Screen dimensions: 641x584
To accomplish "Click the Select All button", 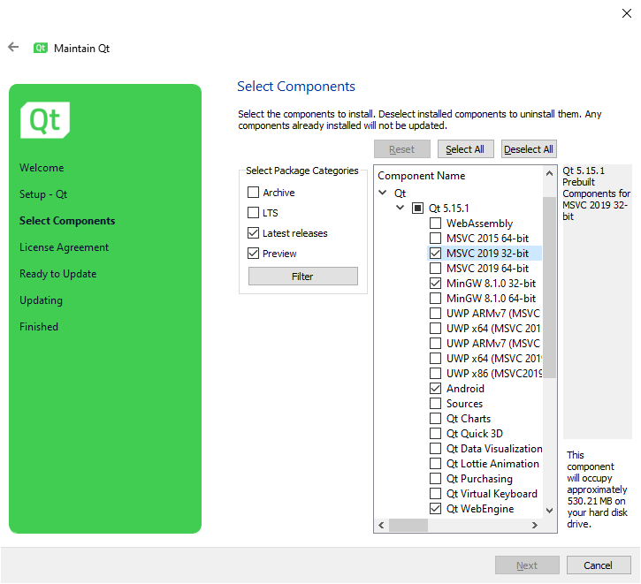I will [466, 149].
